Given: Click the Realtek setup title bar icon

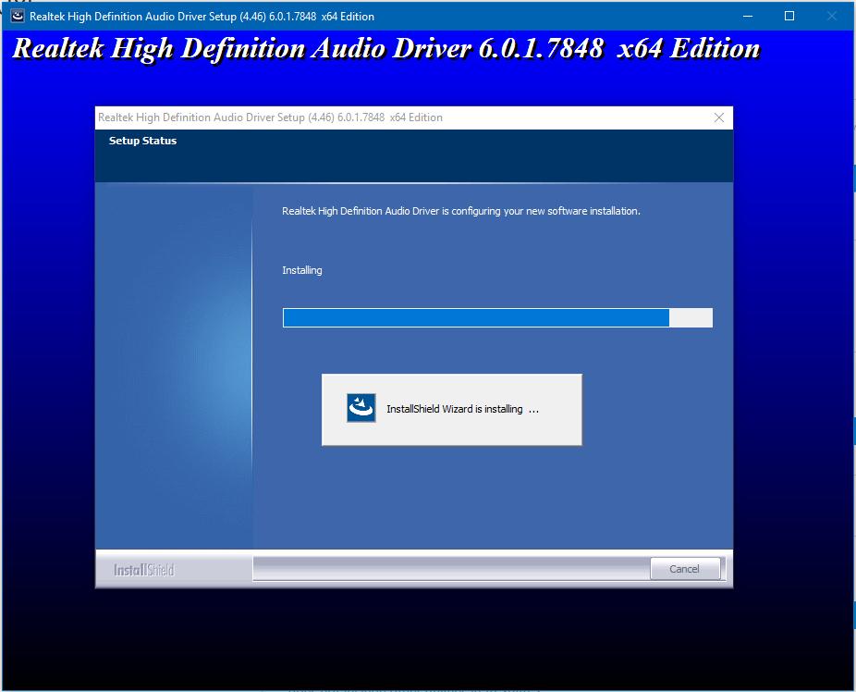Looking at the screenshot, I should pos(17,16).
